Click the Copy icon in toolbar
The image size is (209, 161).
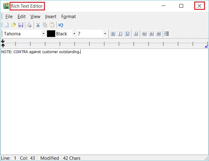coord(45,25)
